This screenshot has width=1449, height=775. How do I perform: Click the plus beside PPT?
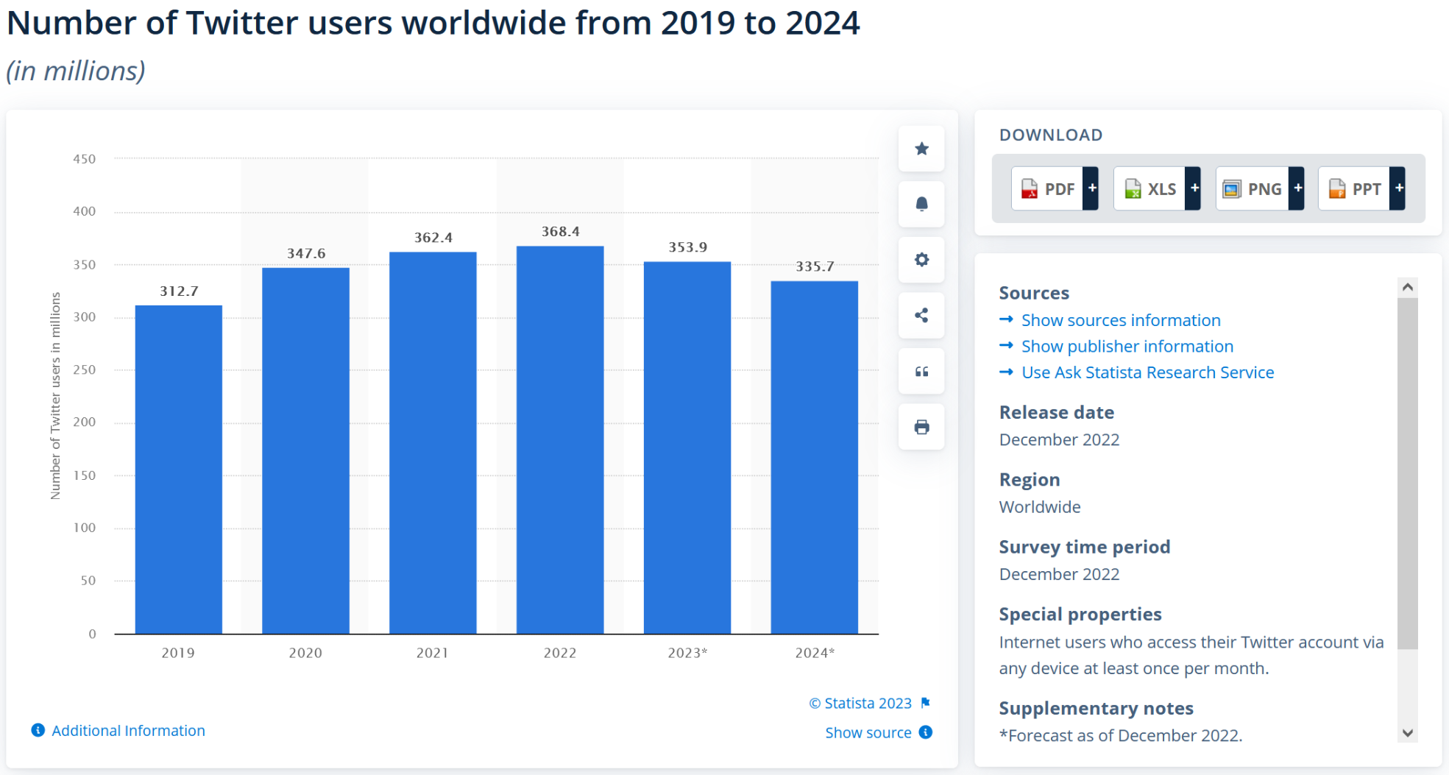pos(1398,189)
